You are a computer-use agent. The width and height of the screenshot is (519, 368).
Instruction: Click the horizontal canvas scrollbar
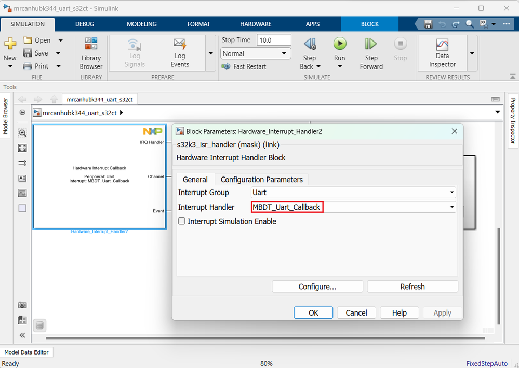265,338
